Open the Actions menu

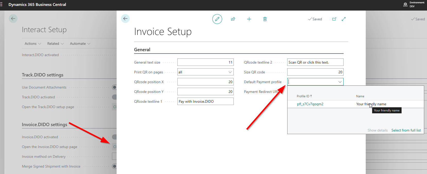click(x=33, y=43)
